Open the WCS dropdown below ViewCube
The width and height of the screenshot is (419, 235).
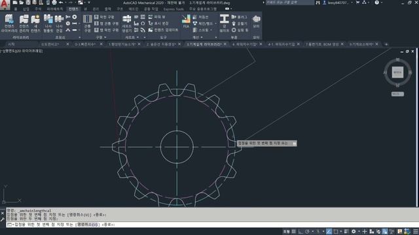tap(397, 94)
